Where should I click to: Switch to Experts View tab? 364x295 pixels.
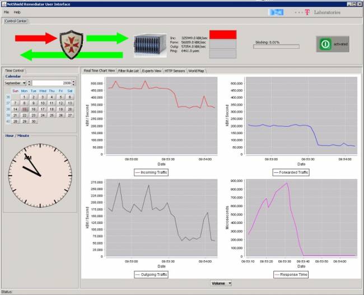(152, 71)
